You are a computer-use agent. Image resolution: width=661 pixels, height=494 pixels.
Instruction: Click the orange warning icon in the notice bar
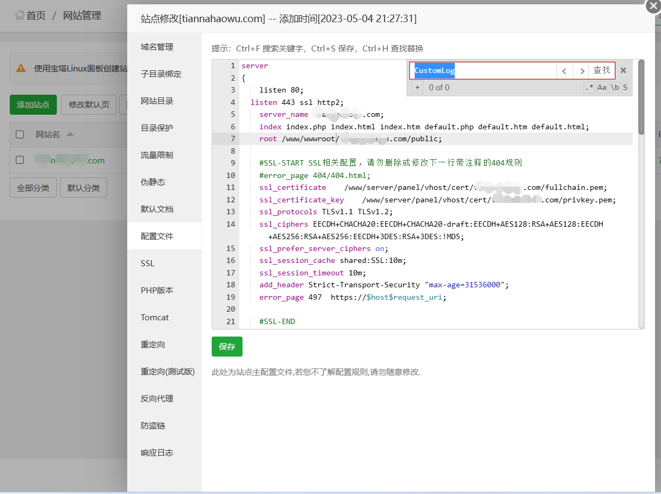pos(21,68)
